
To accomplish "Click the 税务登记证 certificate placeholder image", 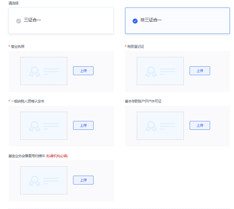I will (160, 71).
